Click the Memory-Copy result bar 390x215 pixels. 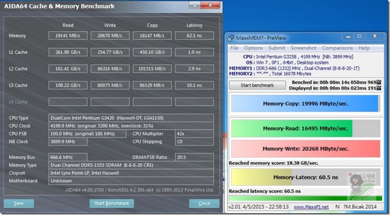[306, 103]
